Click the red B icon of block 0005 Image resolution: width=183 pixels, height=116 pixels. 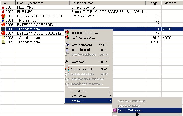tap(3, 25)
